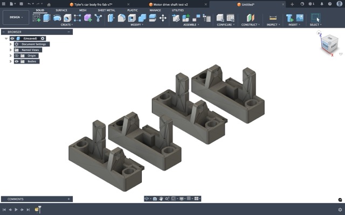Select the Insert Canvas image tool
The image size is (345, 215).
click(x=300, y=18)
